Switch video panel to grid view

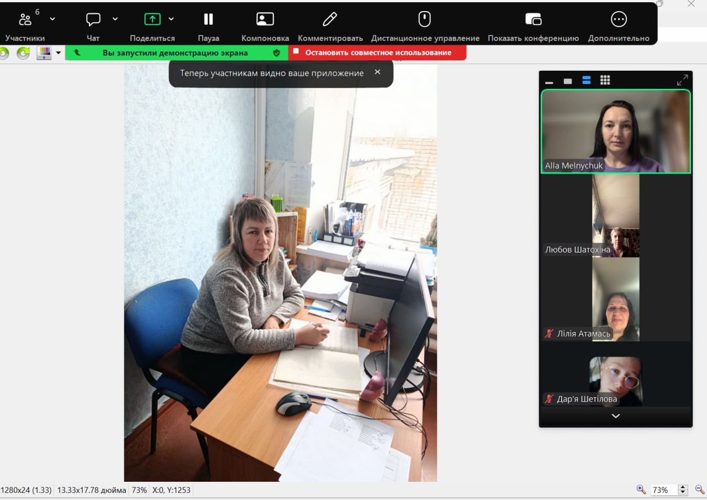point(605,81)
